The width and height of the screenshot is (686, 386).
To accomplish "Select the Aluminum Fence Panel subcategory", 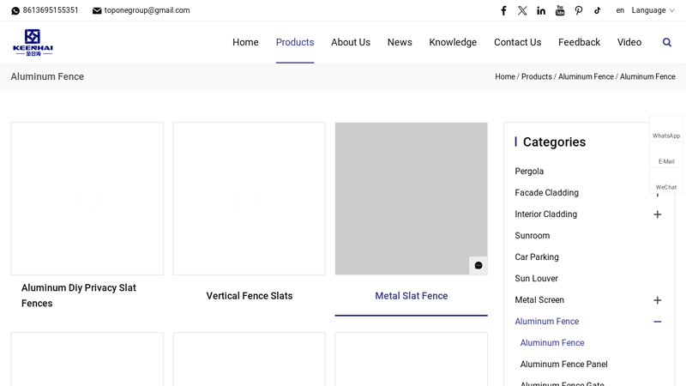I will point(563,364).
